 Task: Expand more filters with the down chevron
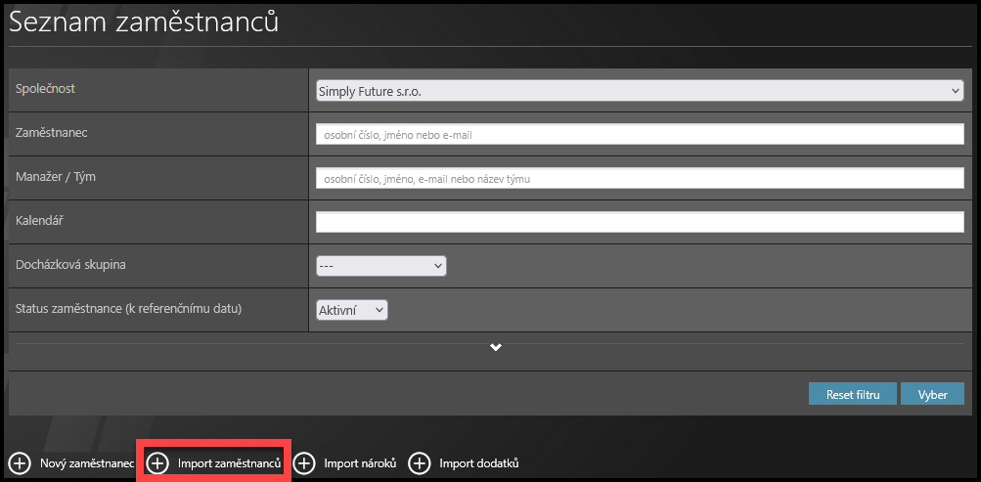[496, 348]
